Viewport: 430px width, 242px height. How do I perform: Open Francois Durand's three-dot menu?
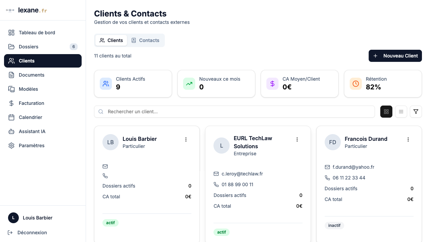(x=408, y=139)
